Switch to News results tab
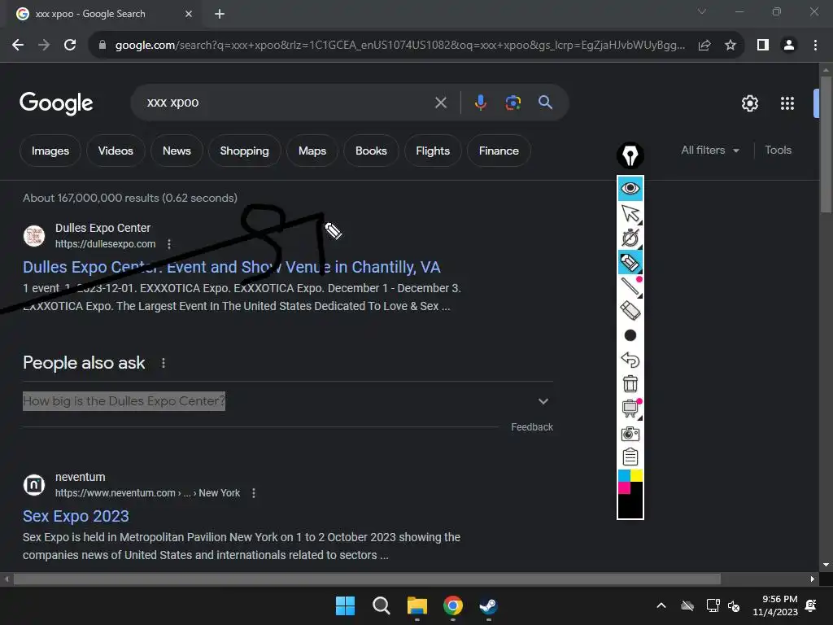 click(x=177, y=151)
